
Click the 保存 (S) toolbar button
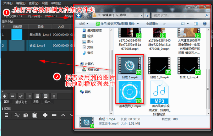coord(51,16)
